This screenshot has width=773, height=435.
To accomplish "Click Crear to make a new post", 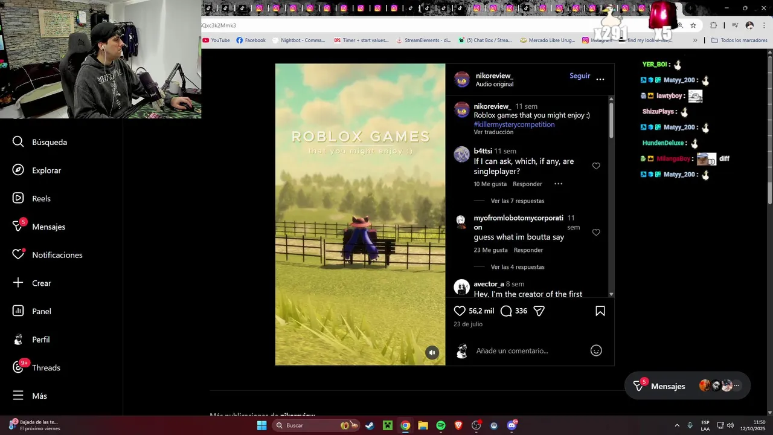I will (x=31, y=283).
